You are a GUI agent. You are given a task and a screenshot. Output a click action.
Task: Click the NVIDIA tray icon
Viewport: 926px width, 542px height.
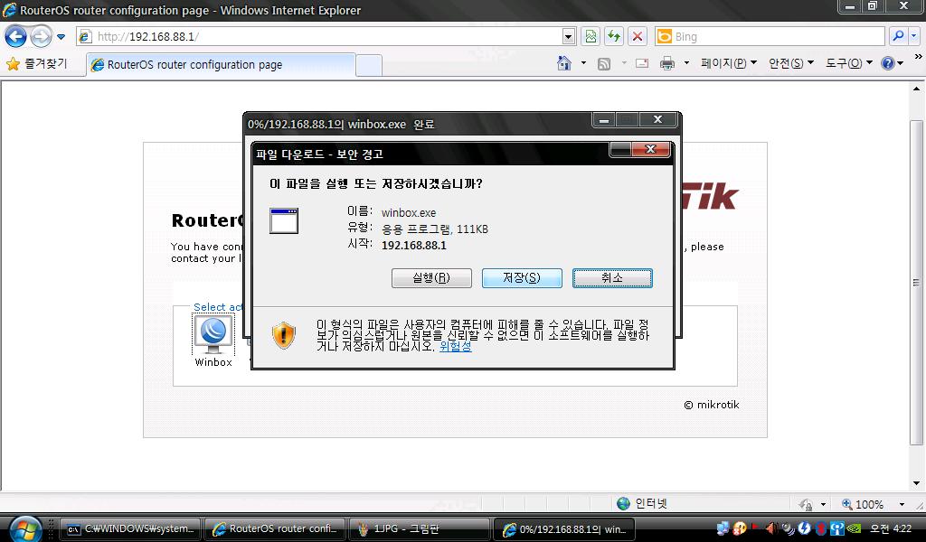pyautogui.click(x=855, y=528)
